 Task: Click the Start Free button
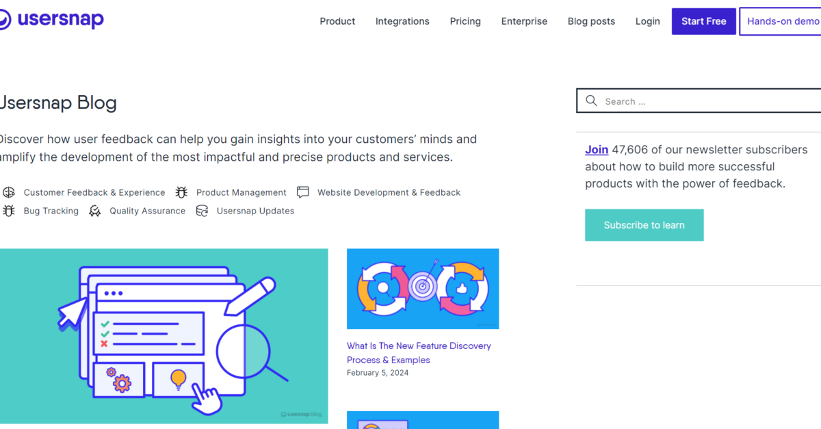click(703, 21)
